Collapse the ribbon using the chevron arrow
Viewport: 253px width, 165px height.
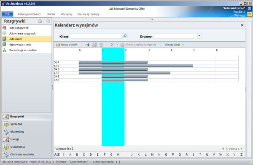click(152, 19)
